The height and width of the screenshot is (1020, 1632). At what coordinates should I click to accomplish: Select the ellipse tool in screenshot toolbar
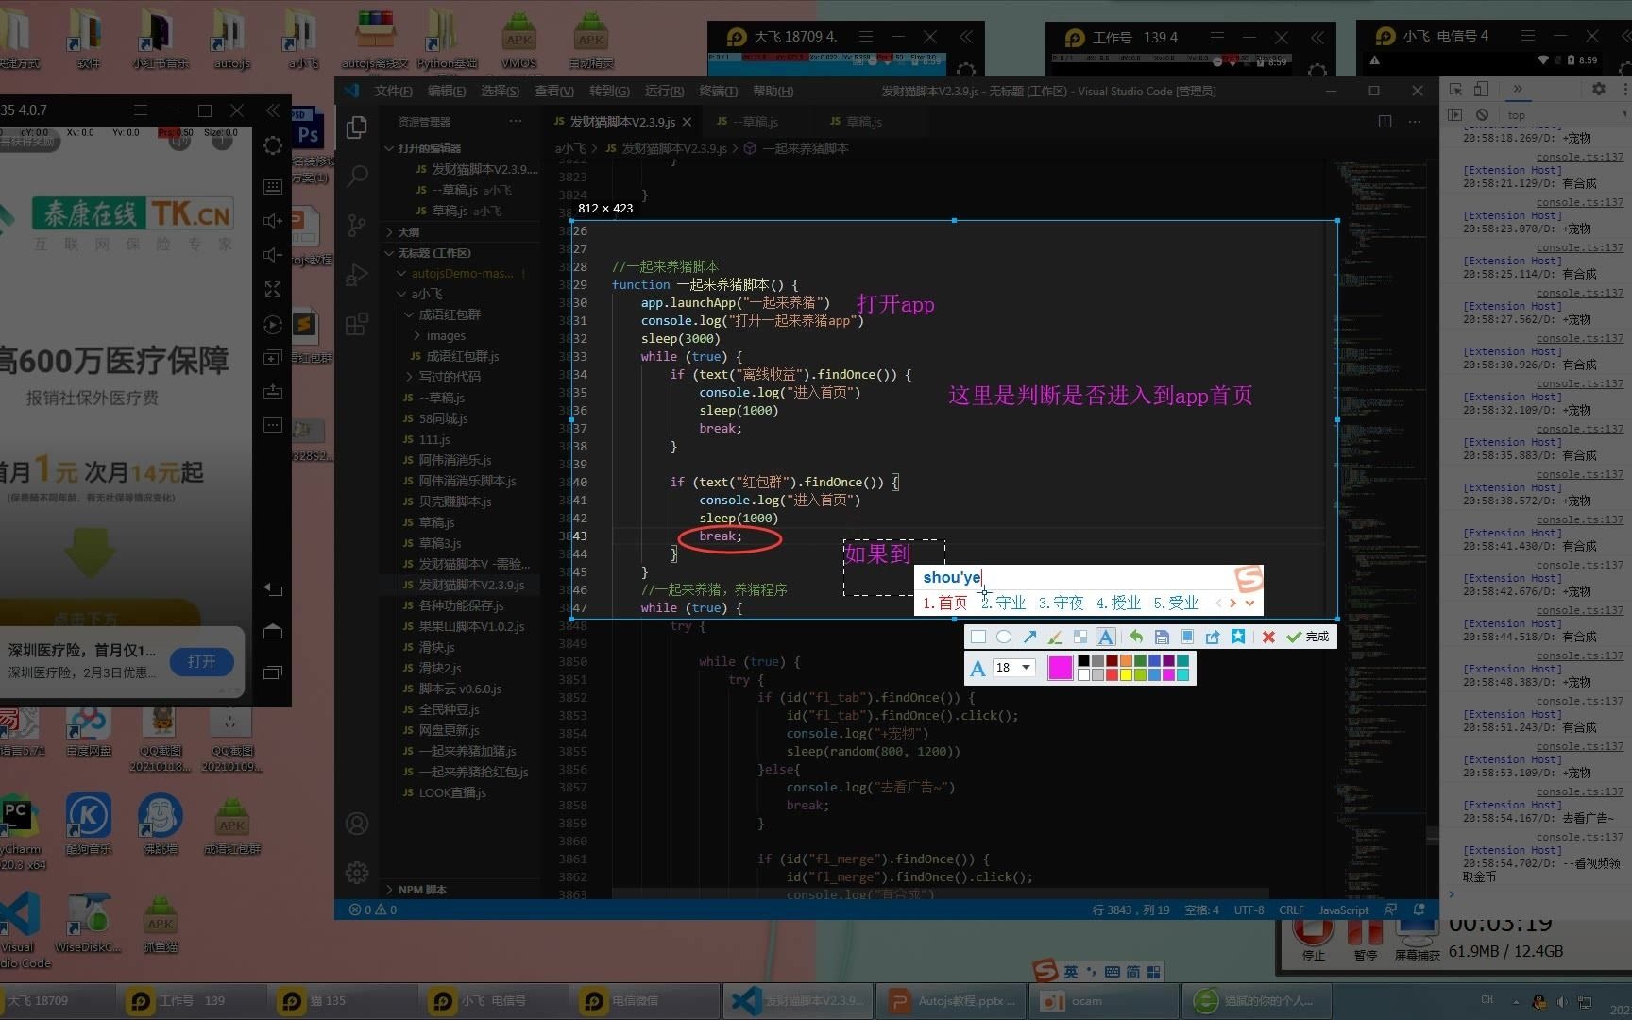(1004, 637)
